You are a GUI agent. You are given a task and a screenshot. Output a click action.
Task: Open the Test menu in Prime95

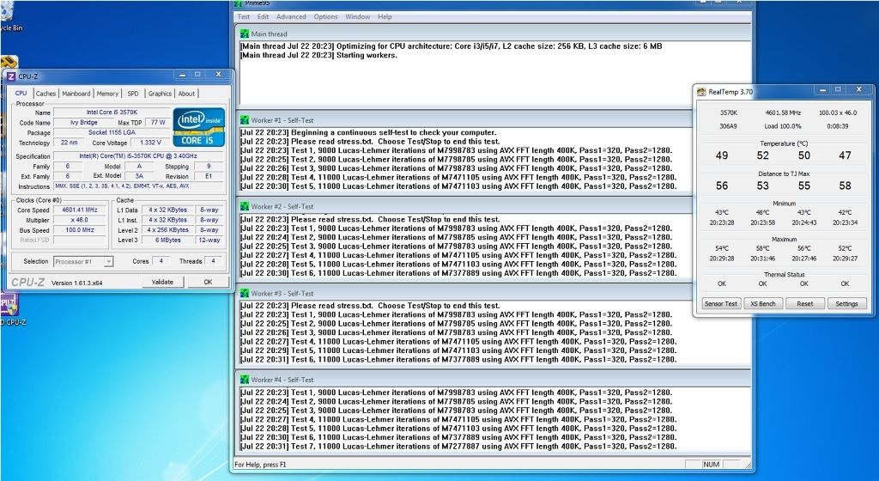pos(243,17)
